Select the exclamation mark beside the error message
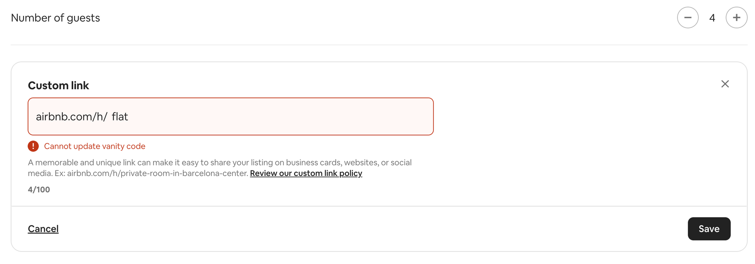This screenshot has width=755, height=264. click(33, 146)
